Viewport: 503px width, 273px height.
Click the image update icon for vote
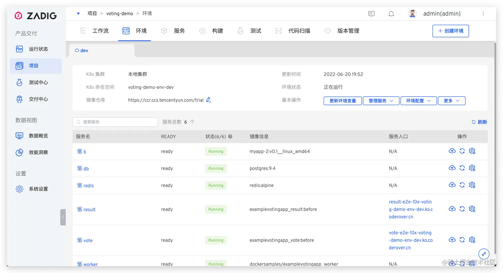pos(452,240)
